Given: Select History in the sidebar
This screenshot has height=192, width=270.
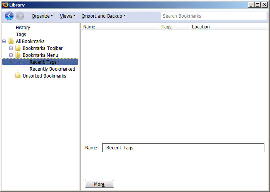Looking at the screenshot, I should (x=23, y=27).
